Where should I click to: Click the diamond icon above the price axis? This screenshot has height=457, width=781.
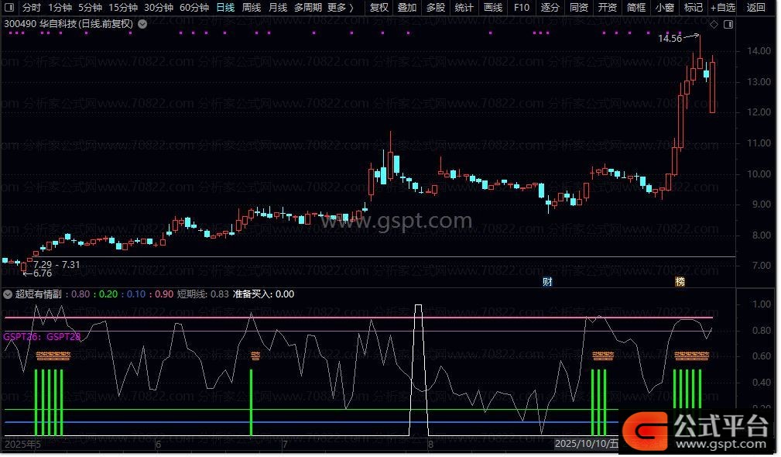coord(714,24)
